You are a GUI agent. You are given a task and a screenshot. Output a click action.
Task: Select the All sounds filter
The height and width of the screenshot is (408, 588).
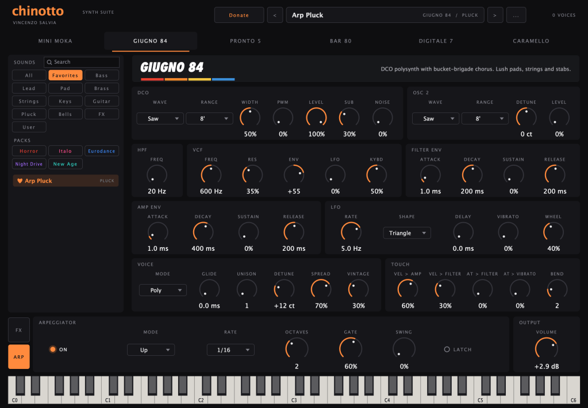(29, 75)
